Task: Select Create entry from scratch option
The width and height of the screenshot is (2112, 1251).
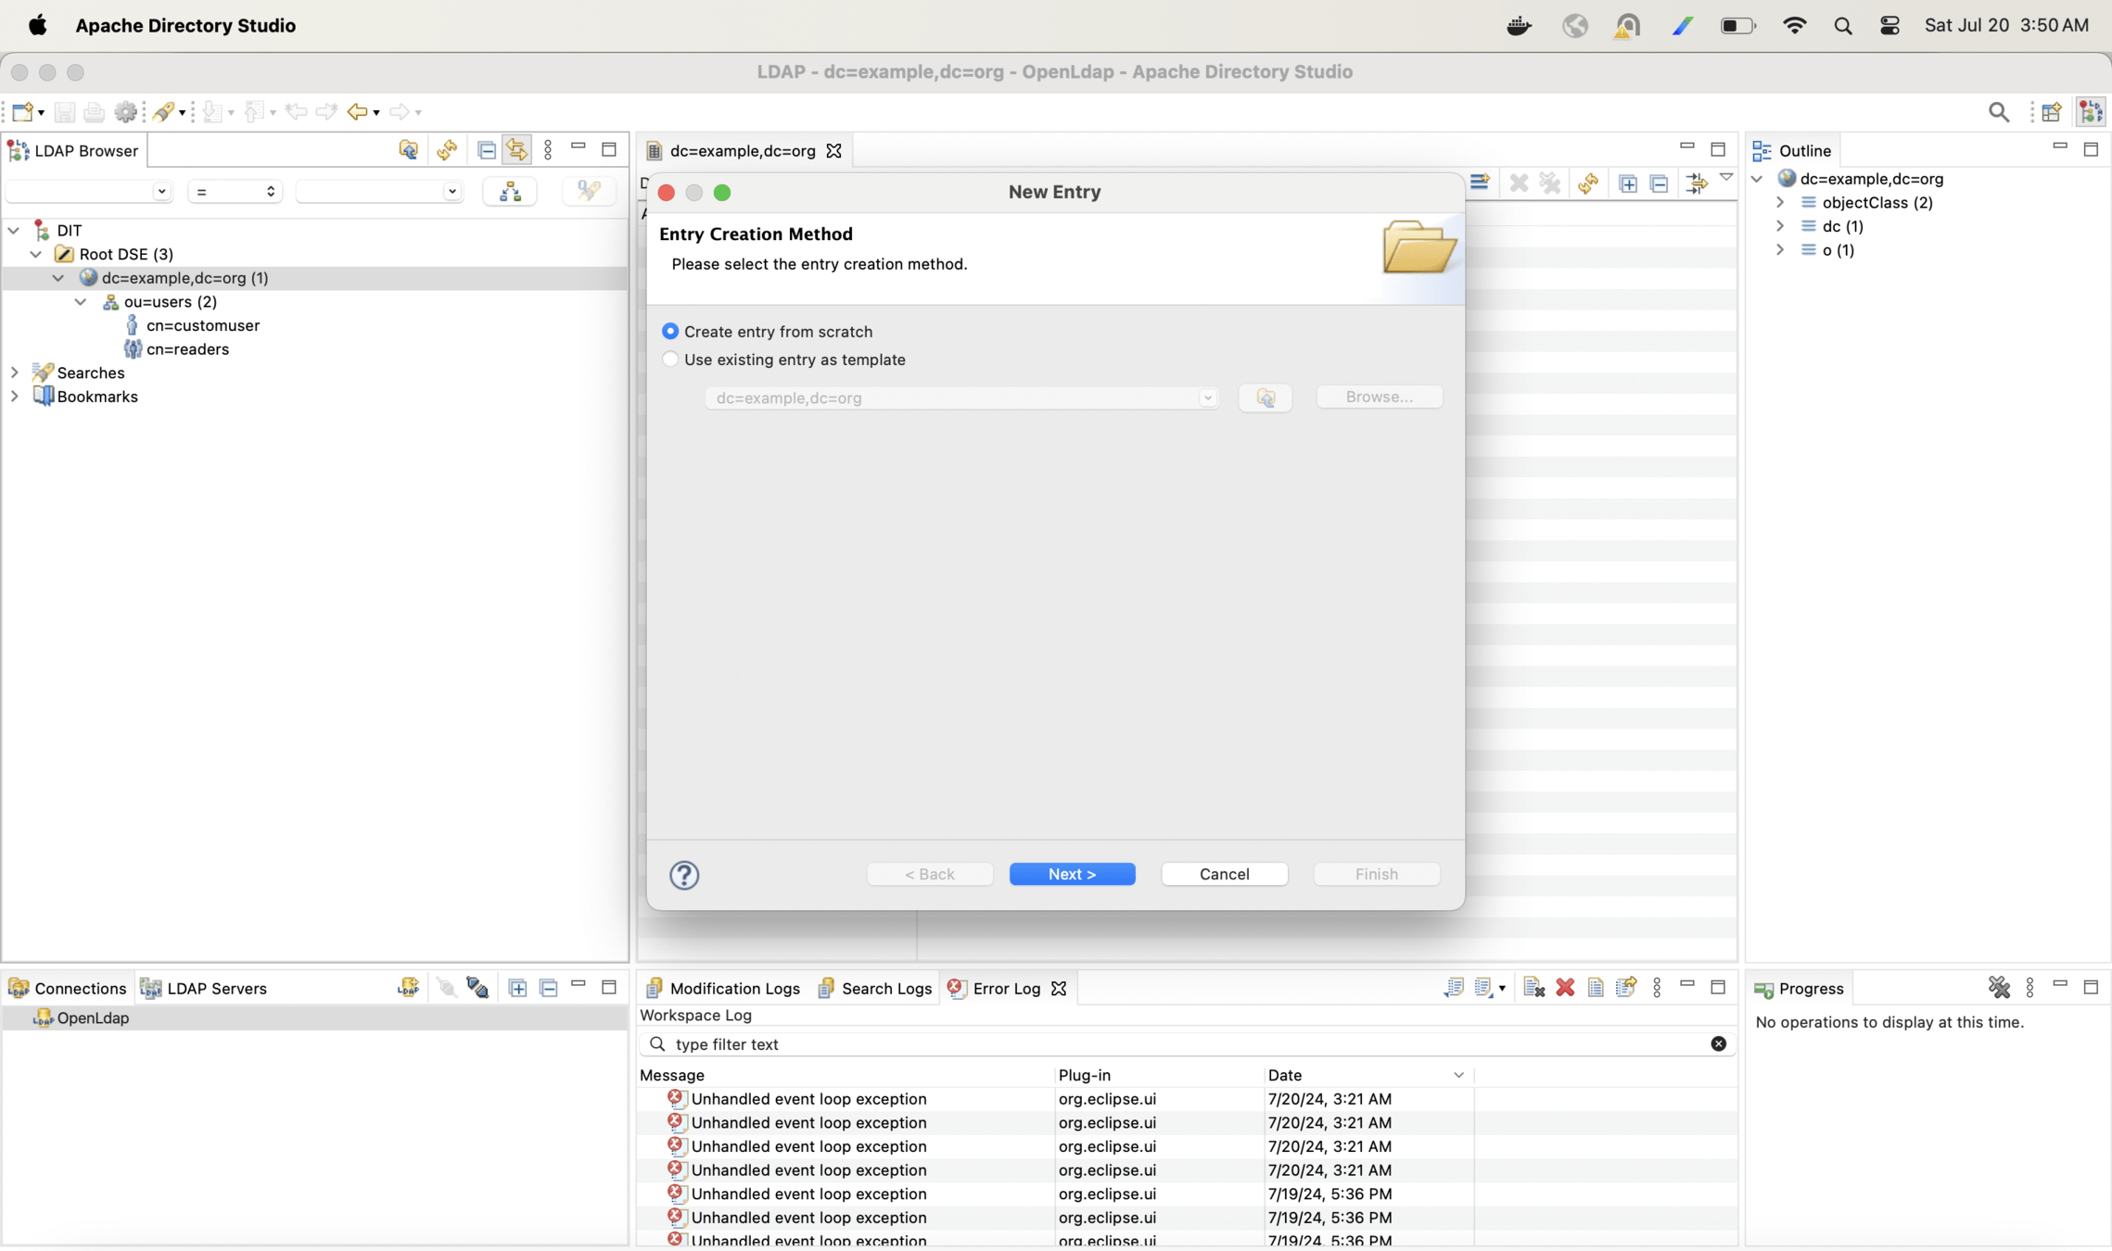Action: point(670,332)
